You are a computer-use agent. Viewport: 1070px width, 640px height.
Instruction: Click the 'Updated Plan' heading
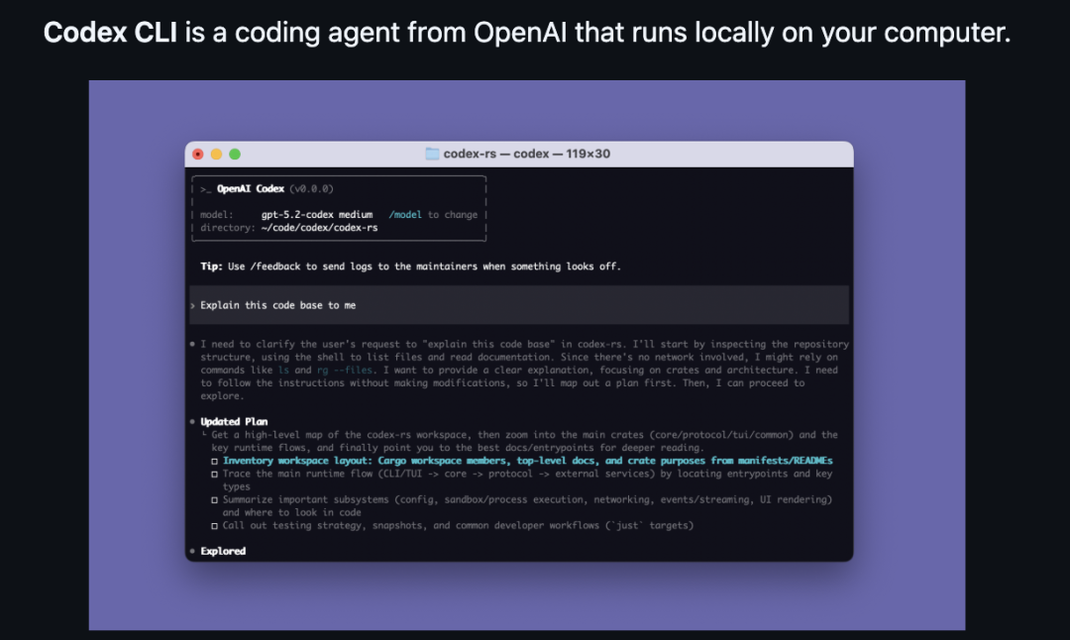[234, 422]
